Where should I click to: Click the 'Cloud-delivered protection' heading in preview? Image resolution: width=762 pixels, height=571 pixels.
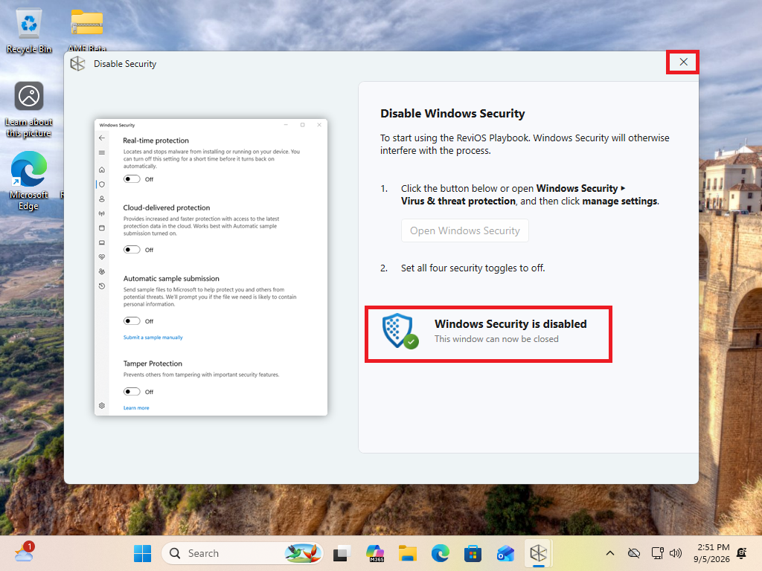[166, 207]
